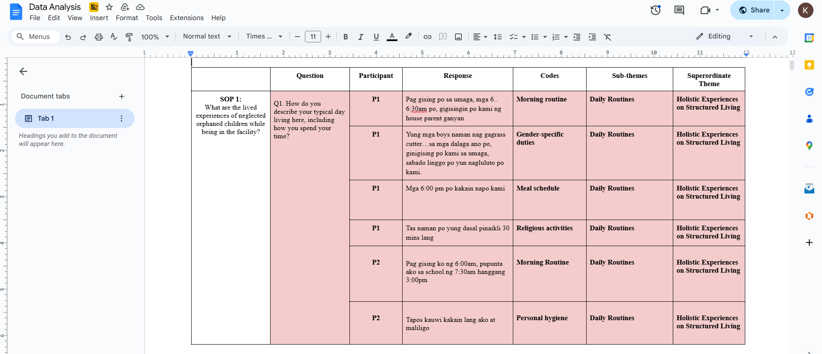Select Tab 1 in the document tabs

click(x=75, y=119)
